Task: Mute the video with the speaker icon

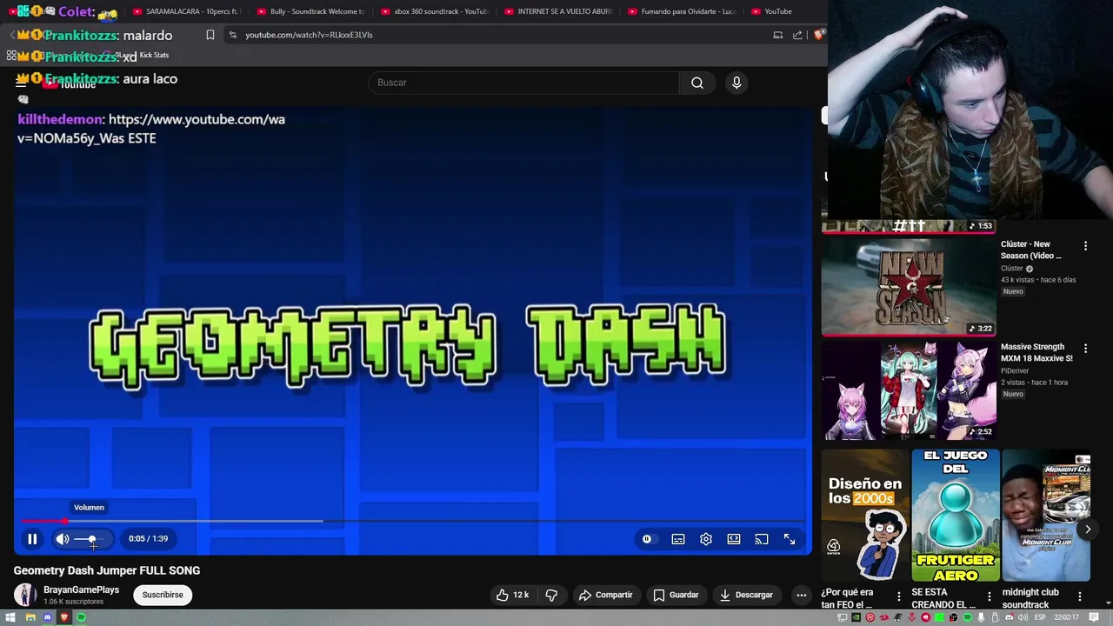Action: [63, 539]
